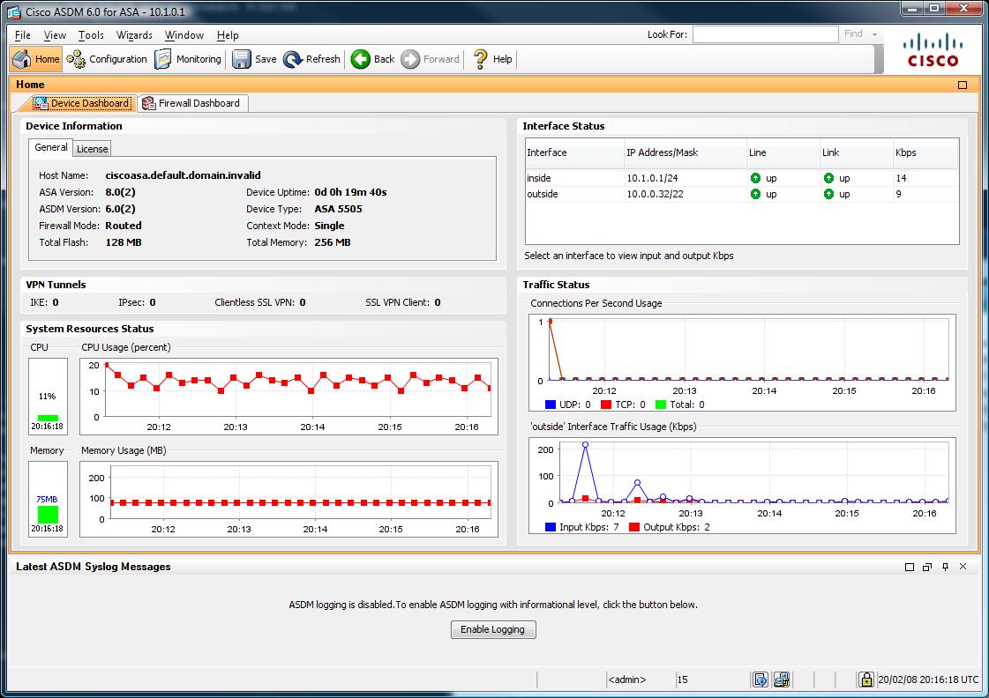This screenshot has width=989, height=698.
Task: Open the Find dropdown arrow
Action: (x=875, y=34)
